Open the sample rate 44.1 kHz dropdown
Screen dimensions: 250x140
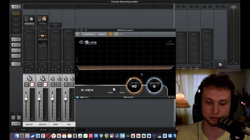(43, 130)
